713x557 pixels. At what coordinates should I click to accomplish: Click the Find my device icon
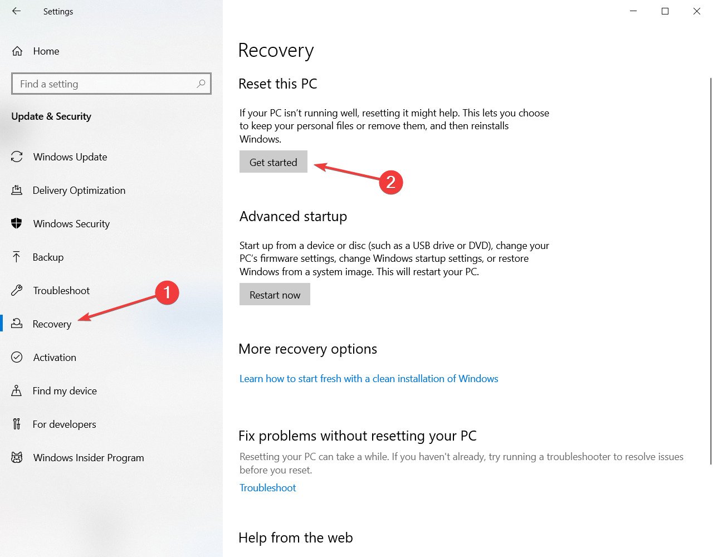point(17,391)
